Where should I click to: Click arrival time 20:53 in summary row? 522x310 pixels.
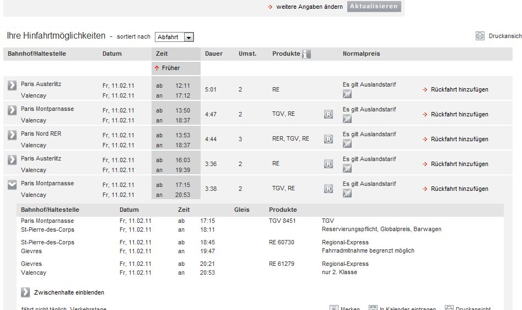point(183,195)
